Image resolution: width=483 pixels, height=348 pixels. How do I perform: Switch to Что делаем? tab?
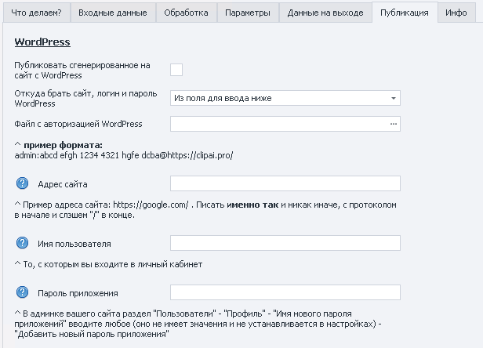(36, 13)
